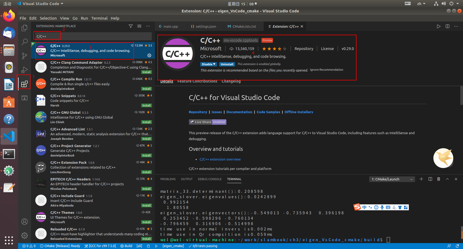
Task: Open extensions view more actions menu
Action: coord(148,26)
